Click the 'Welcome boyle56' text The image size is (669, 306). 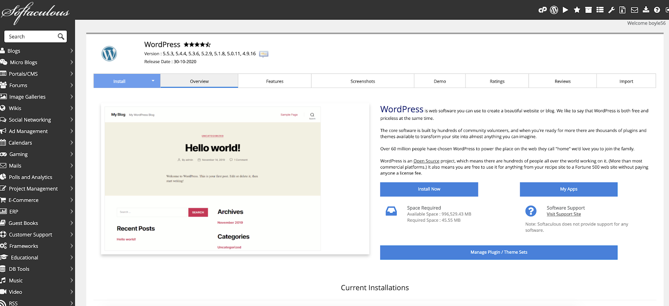pos(646,23)
